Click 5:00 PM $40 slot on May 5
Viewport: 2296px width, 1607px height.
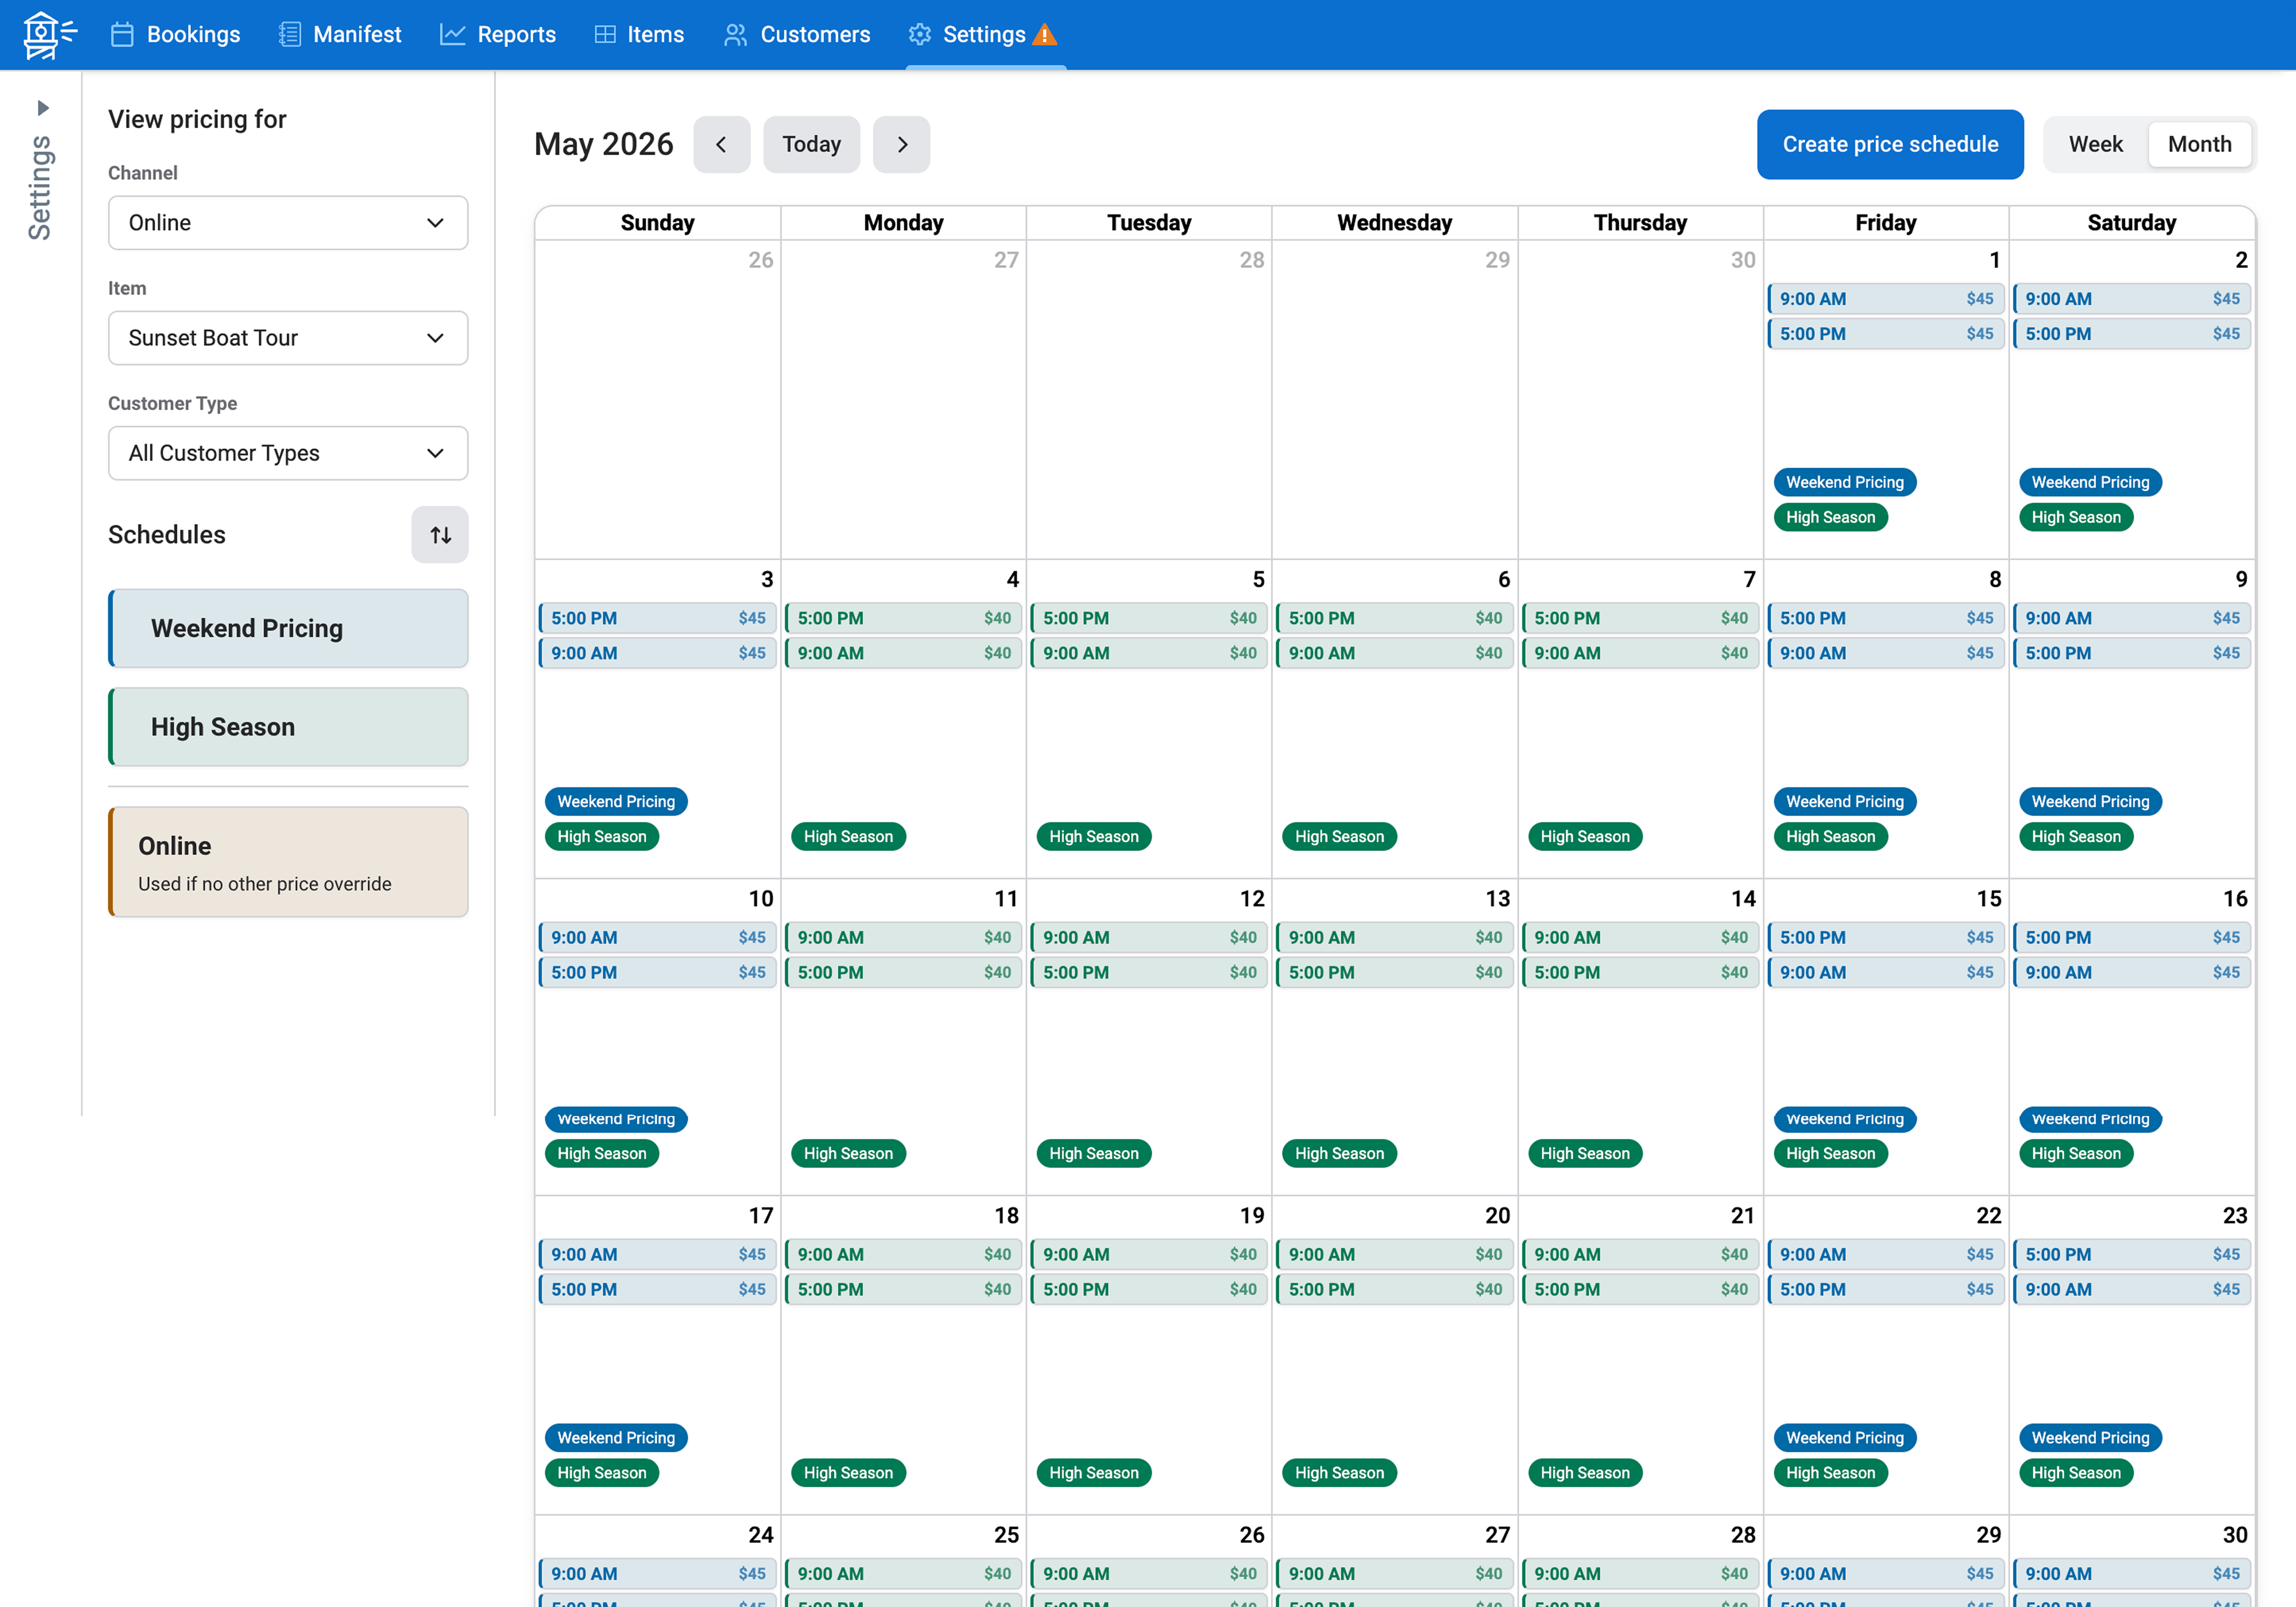(x=1149, y=618)
